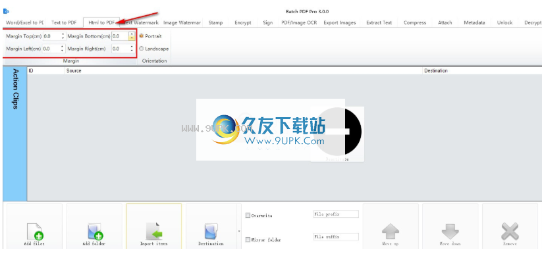The image size is (542, 260).
Task: Open the Destination folder icon
Action: (x=211, y=231)
